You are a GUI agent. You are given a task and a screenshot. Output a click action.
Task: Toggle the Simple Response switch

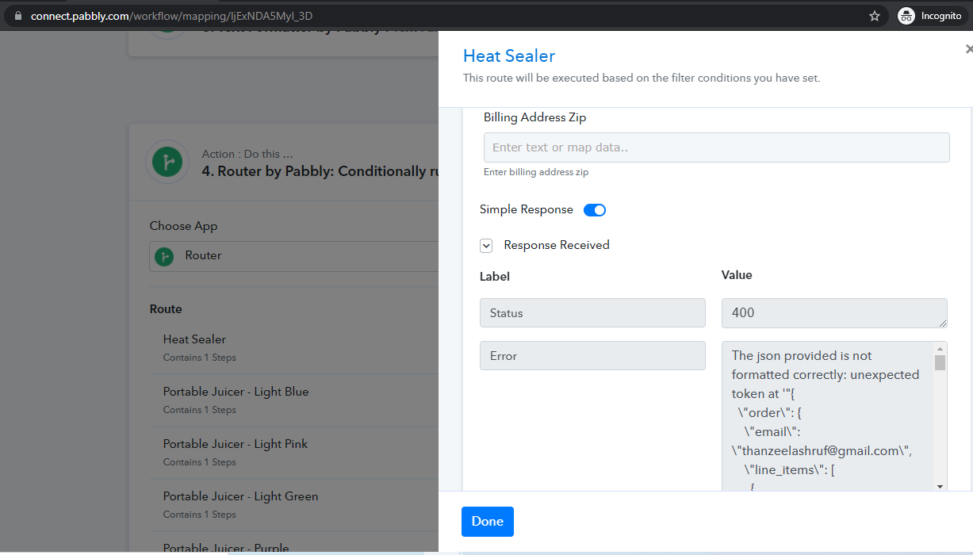coord(595,210)
